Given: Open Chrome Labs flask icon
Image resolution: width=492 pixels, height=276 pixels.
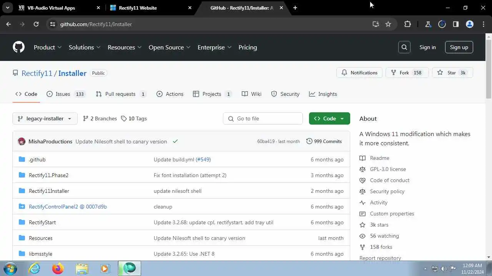Looking at the screenshot, I should click(x=428, y=24).
